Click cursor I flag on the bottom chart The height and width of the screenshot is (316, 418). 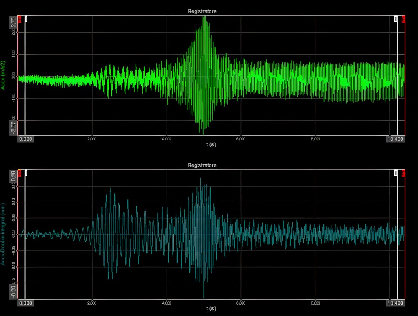26,172
